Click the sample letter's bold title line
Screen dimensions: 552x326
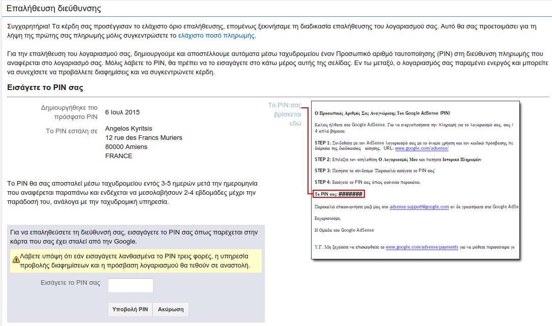pos(382,113)
